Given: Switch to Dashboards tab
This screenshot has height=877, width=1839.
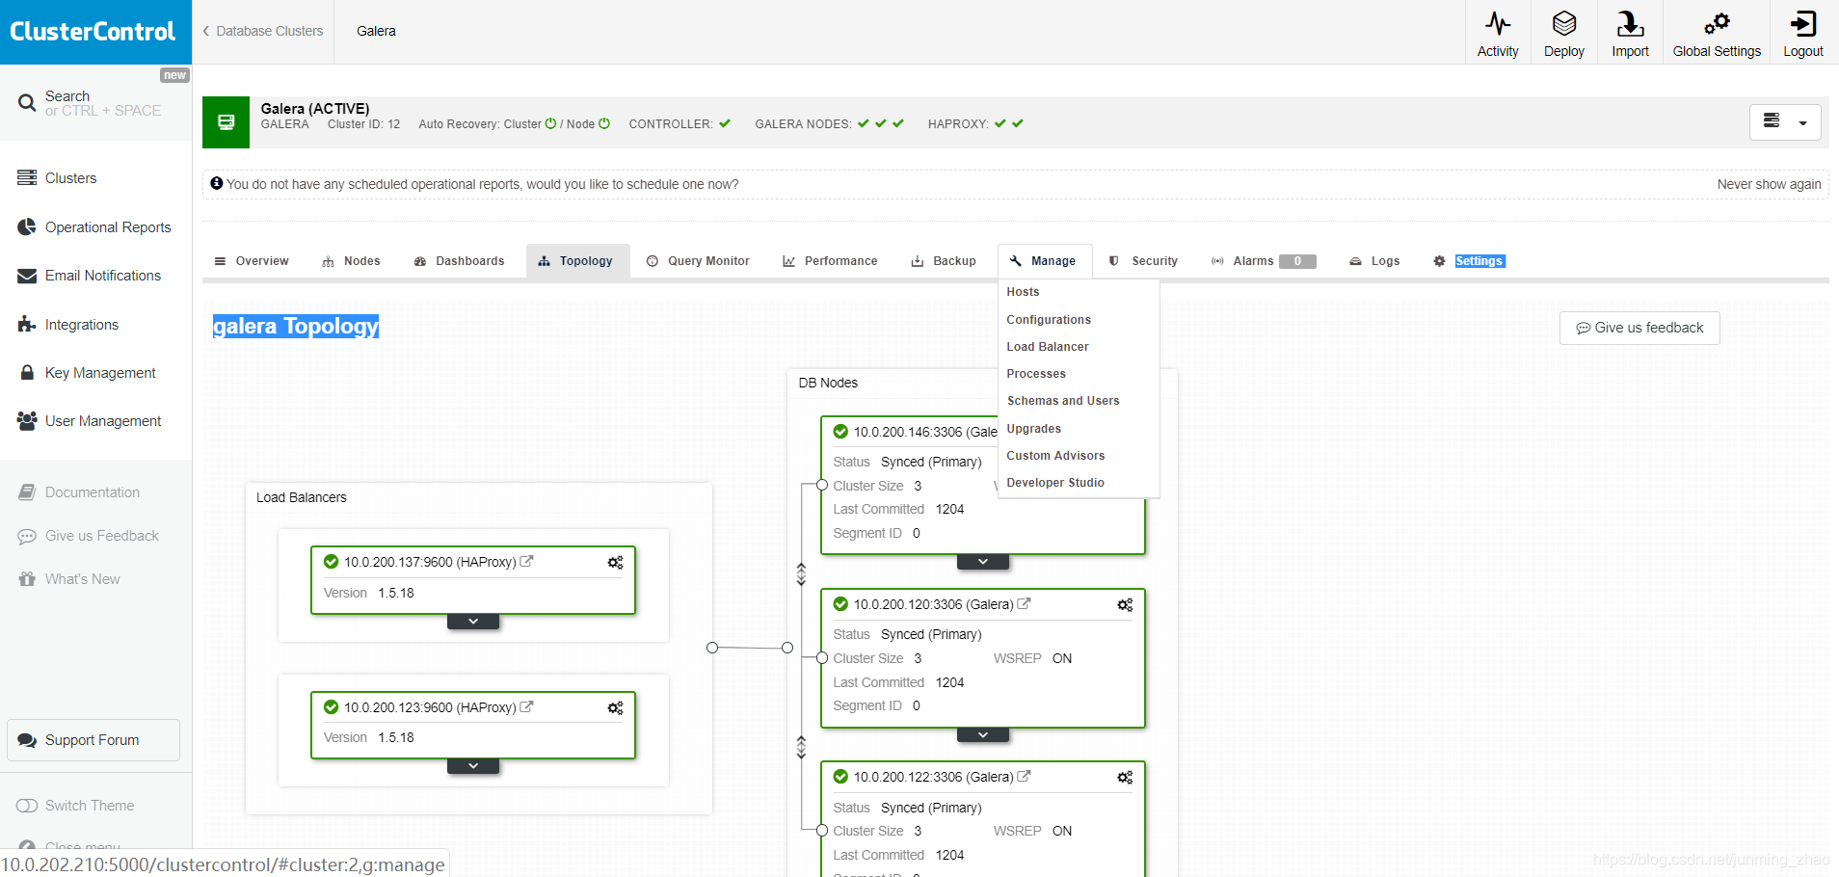Looking at the screenshot, I should coord(459,261).
